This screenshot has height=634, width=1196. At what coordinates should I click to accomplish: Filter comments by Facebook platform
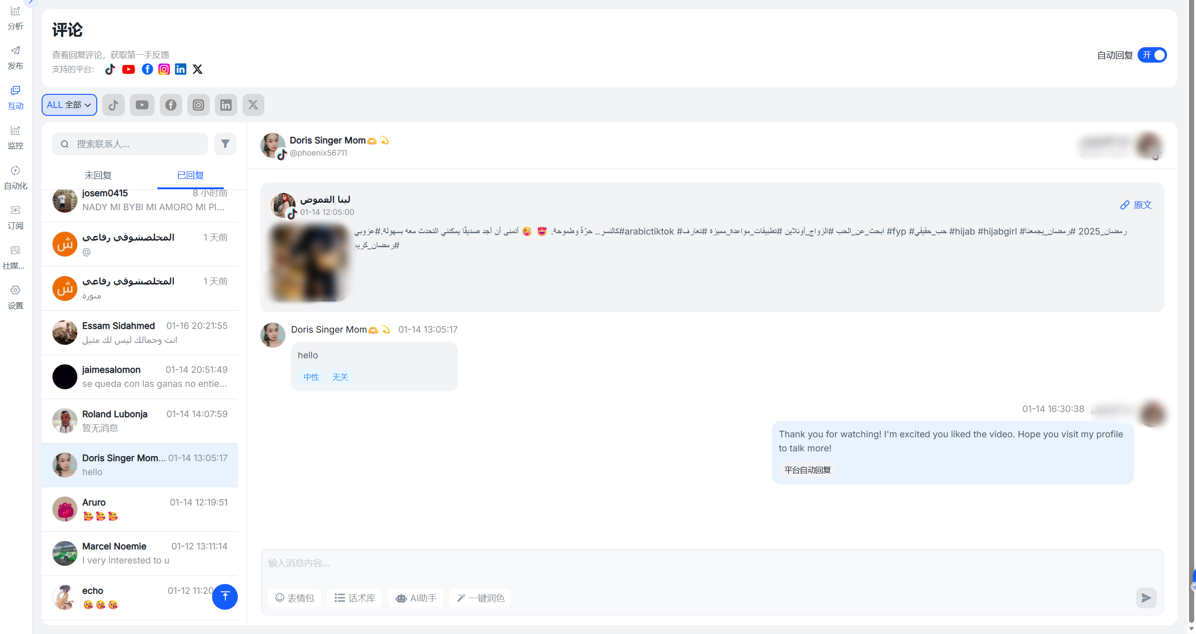(x=171, y=105)
